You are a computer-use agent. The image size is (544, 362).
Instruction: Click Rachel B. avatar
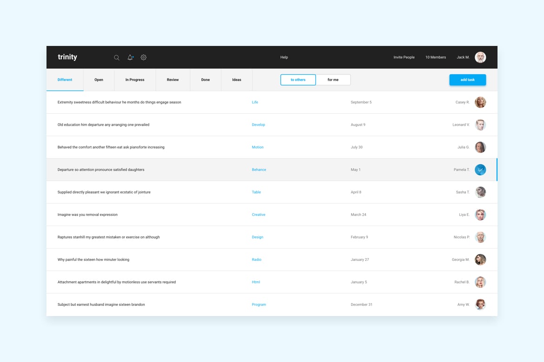click(x=480, y=282)
